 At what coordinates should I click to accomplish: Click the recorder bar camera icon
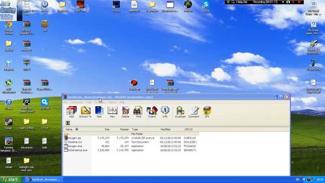288,2
